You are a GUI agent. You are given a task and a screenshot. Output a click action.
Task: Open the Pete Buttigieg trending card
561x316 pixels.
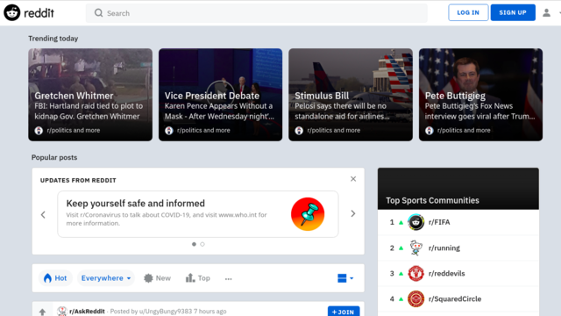(x=480, y=95)
